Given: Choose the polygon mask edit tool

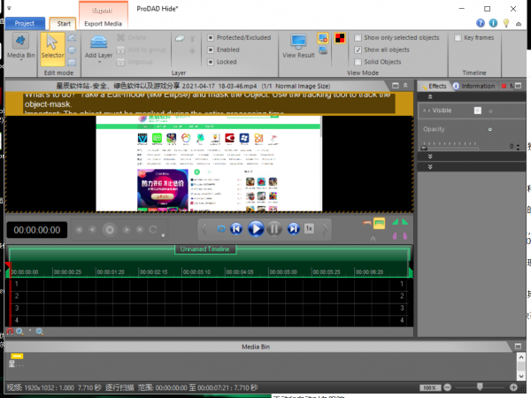Looking at the screenshot, I should point(72,38).
